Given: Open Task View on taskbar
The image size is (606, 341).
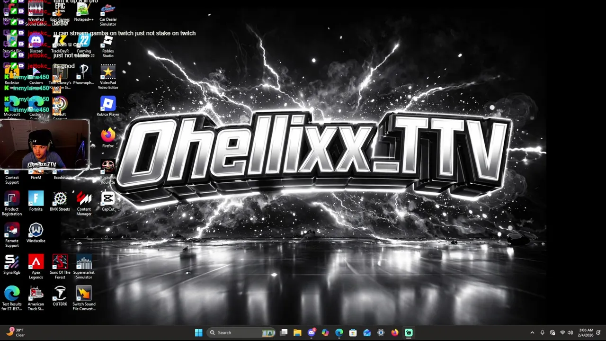Looking at the screenshot, I should pyautogui.click(x=284, y=332).
